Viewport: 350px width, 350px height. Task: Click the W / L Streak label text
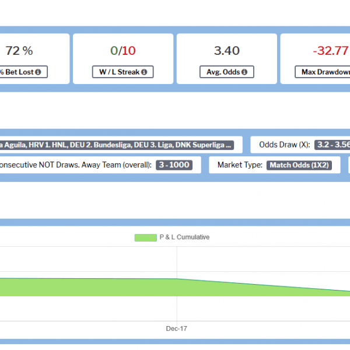(x=118, y=72)
